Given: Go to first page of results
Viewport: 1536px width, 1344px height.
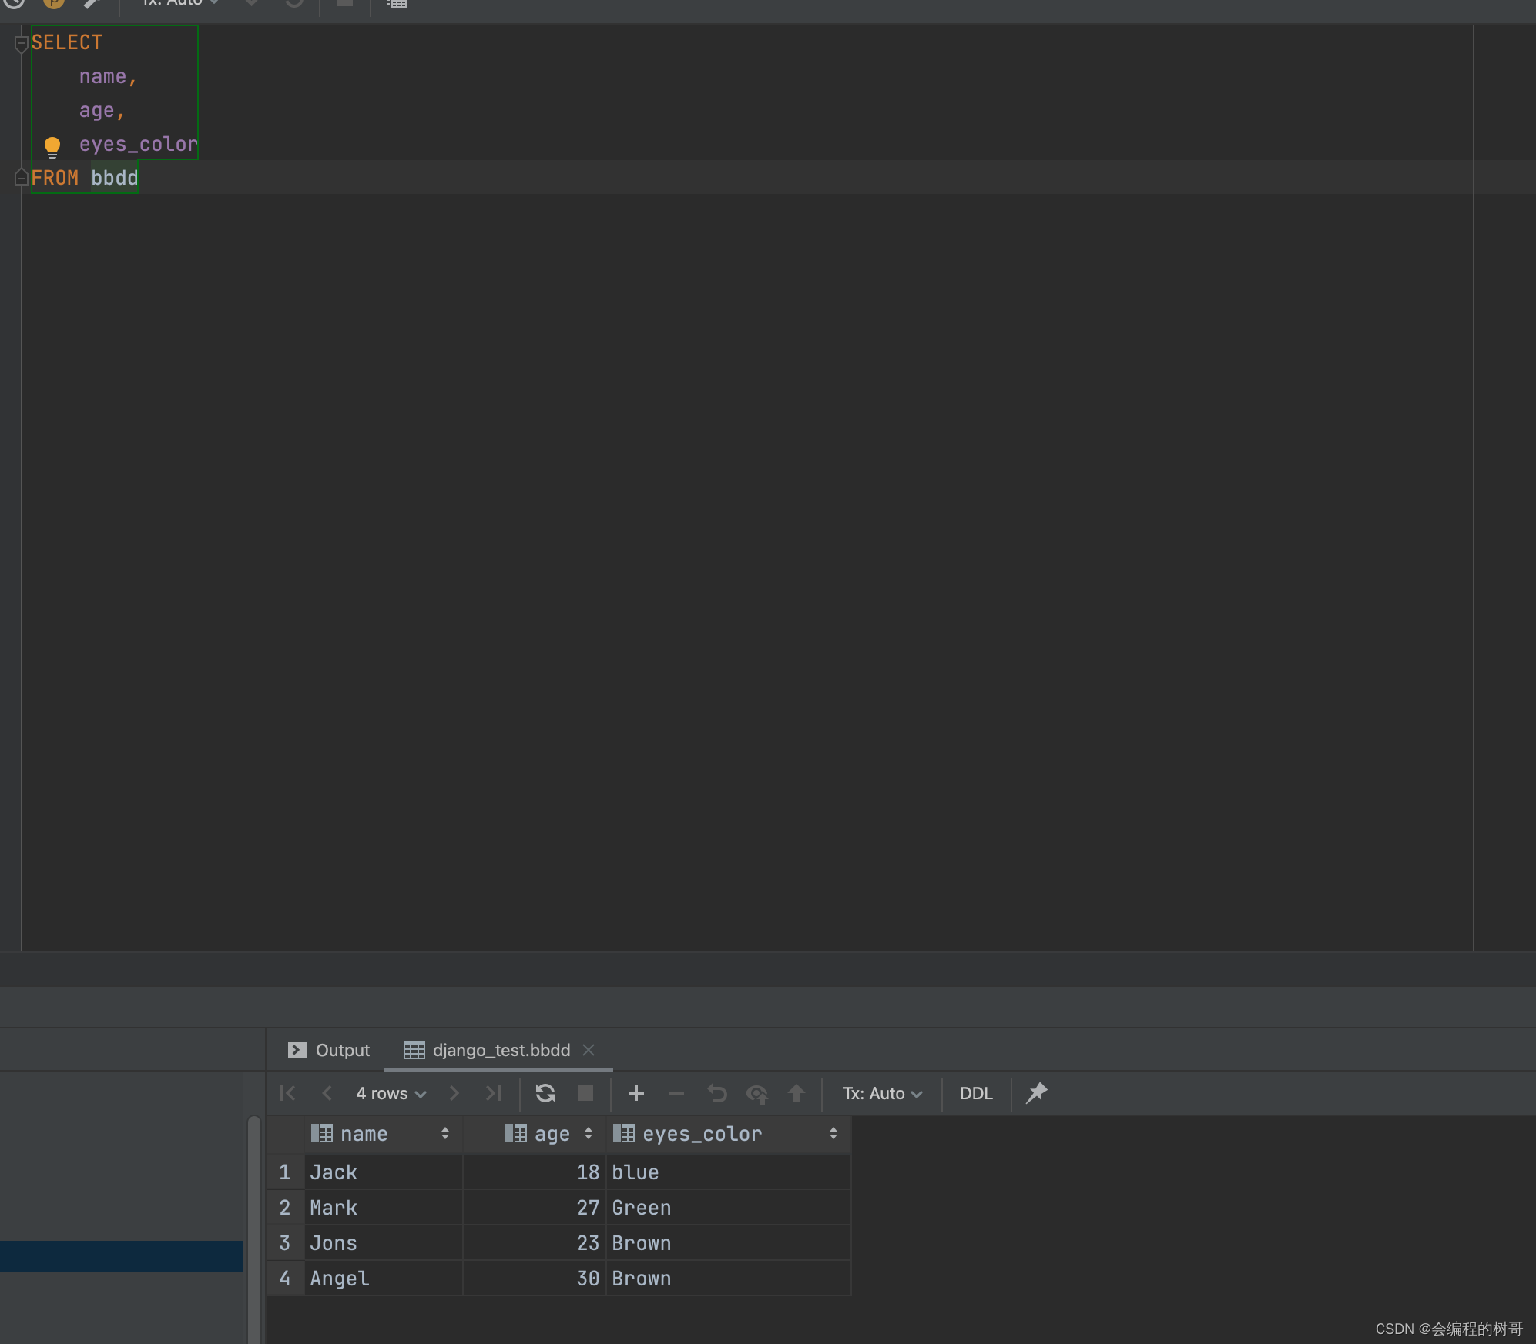Looking at the screenshot, I should (x=287, y=1093).
